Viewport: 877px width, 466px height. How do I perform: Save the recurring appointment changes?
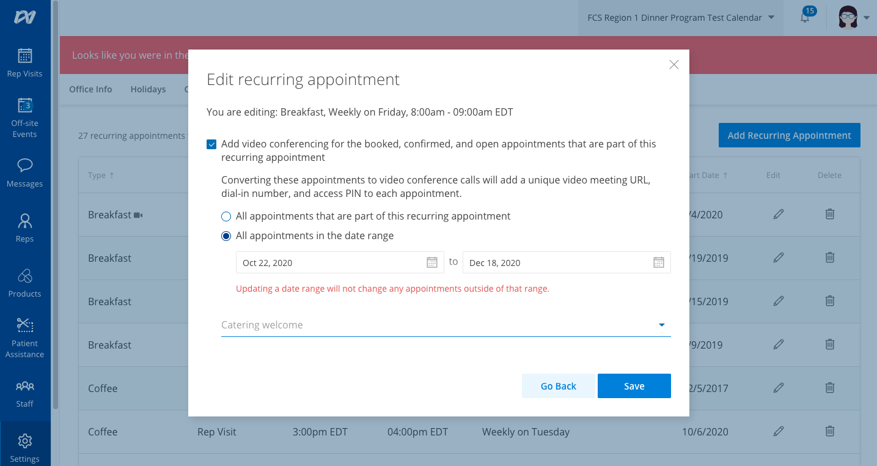634,386
